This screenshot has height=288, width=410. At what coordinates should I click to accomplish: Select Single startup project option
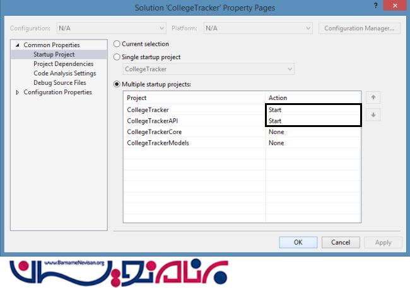[117, 57]
